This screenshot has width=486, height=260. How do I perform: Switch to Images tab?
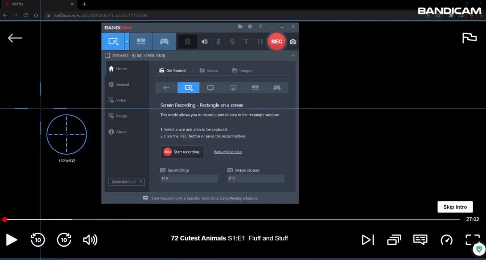coord(242,70)
